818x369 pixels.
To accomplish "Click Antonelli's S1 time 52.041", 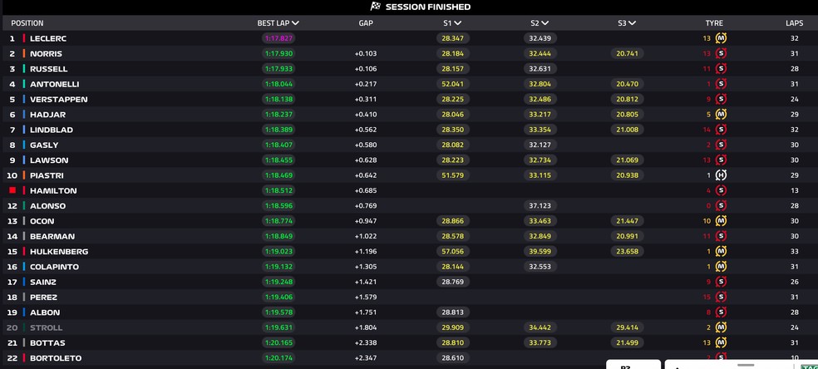I will pyautogui.click(x=452, y=84).
